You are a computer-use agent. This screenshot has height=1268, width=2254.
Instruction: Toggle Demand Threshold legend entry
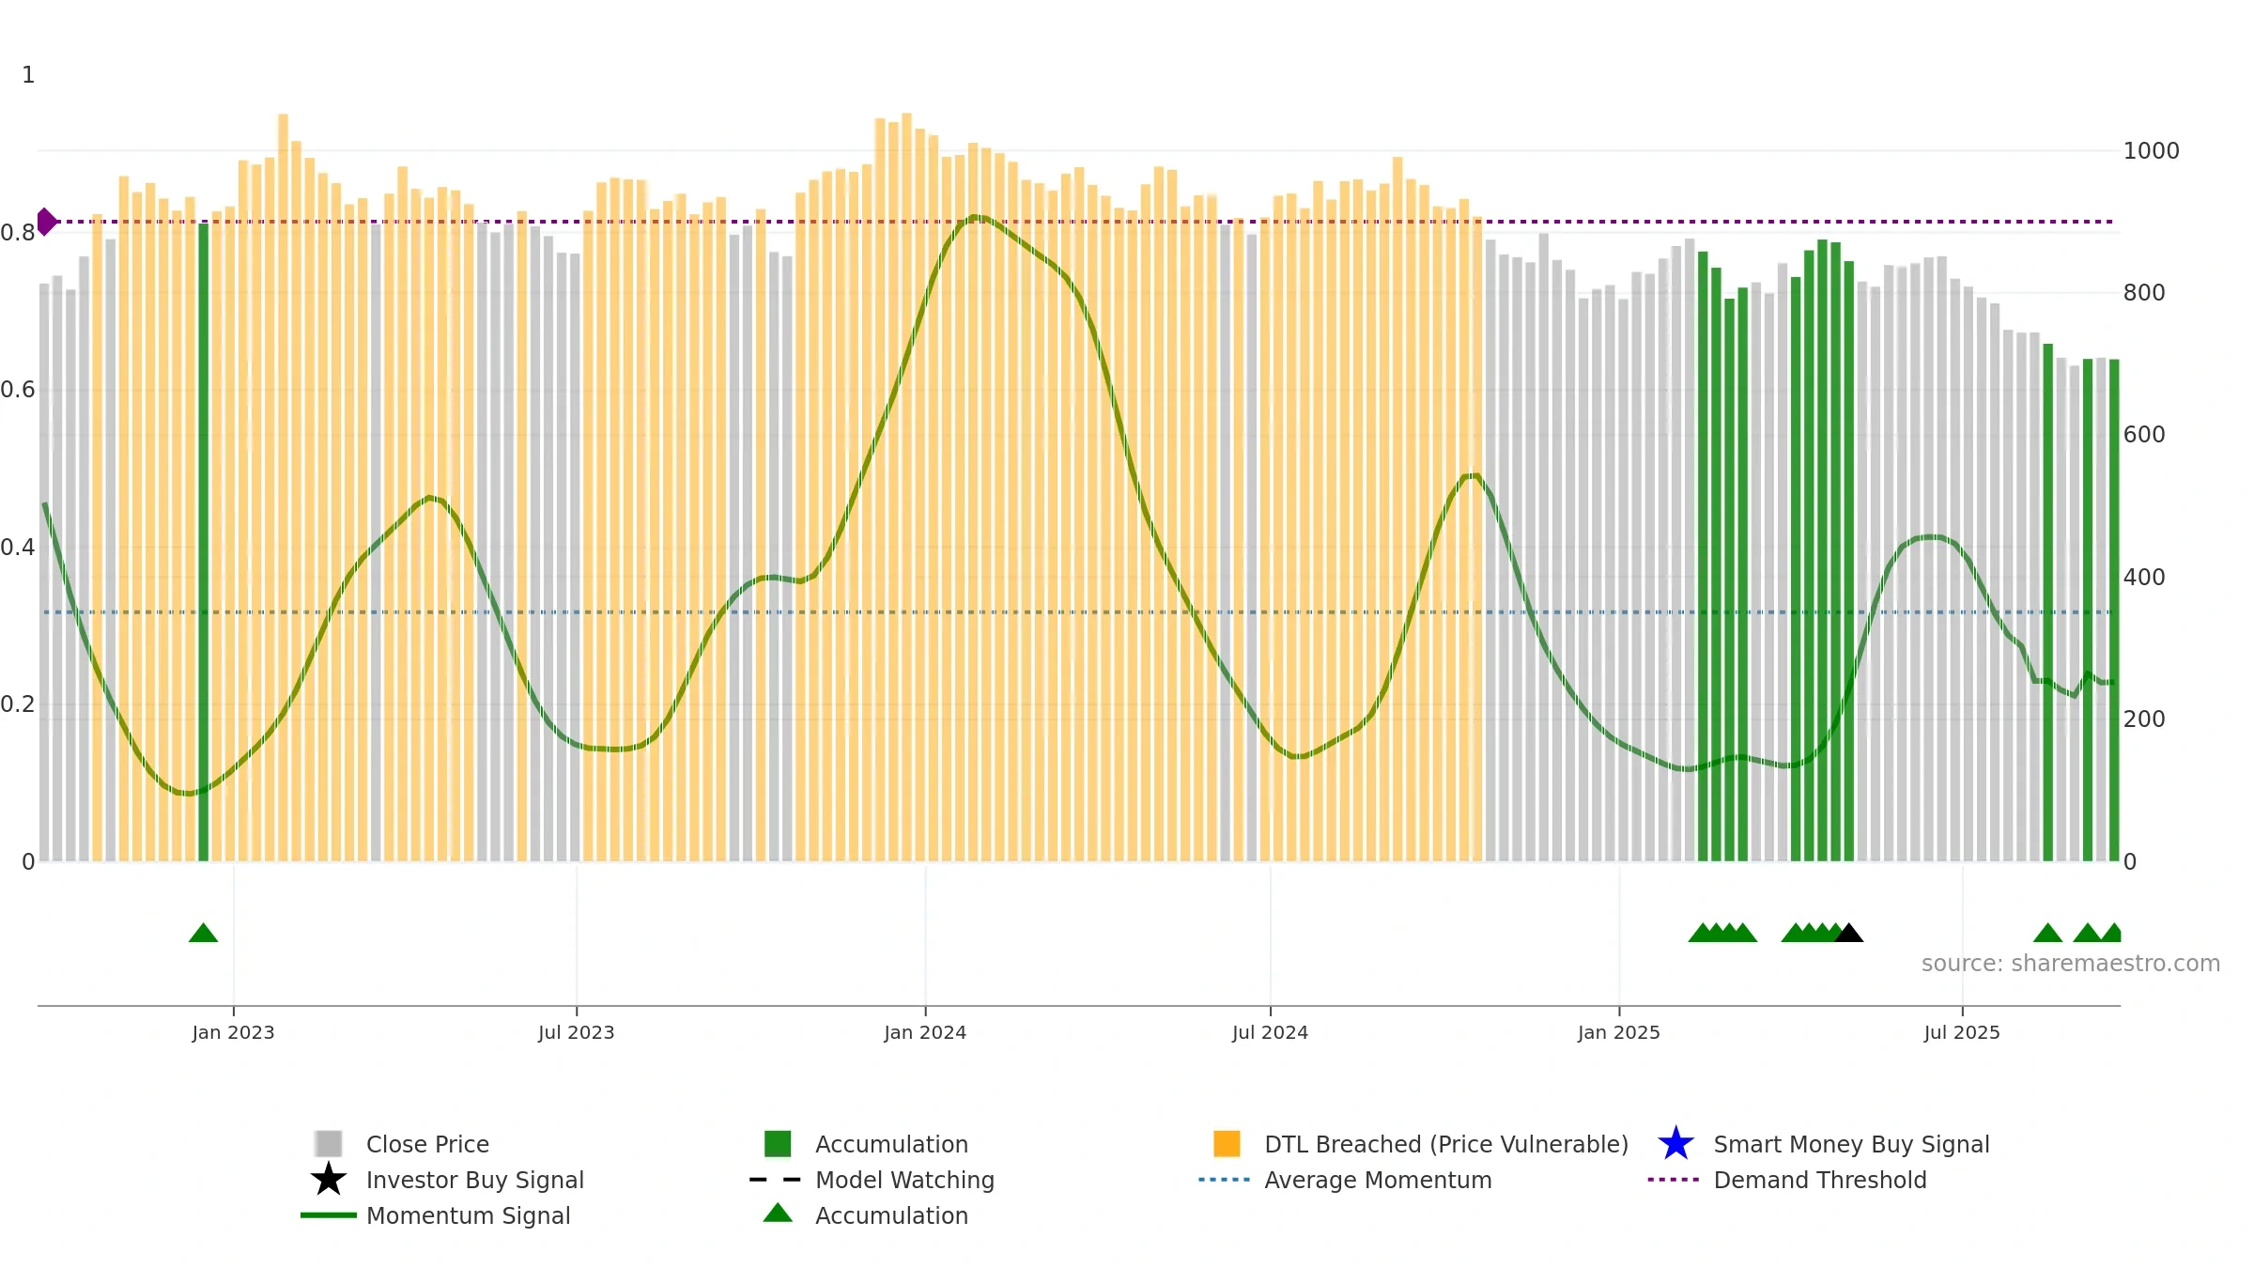(1787, 1180)
